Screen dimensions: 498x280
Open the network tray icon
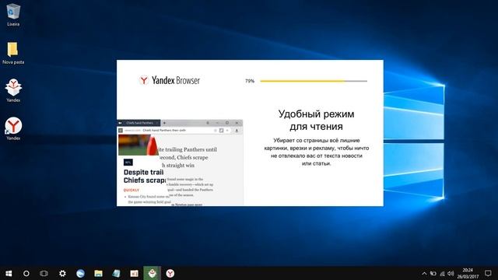pos(442,273)
